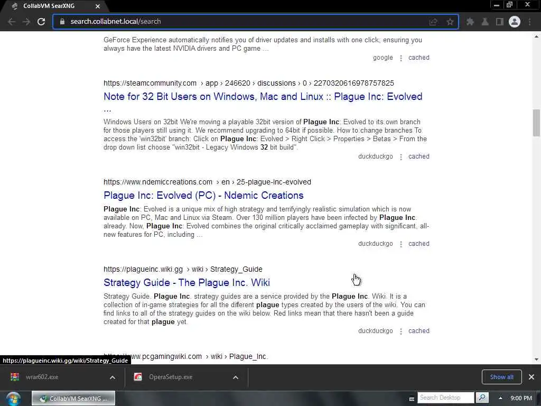Open cached copy of Strategy Guide result

419,331
